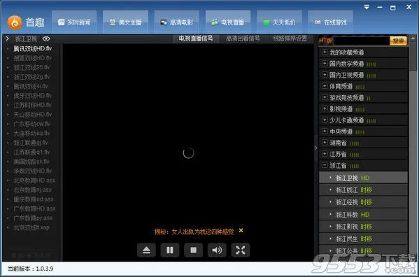This screenshot has width=419, height=277.
Task: Select channel 浙江影视 时移
Action: (x=363, y=227)
